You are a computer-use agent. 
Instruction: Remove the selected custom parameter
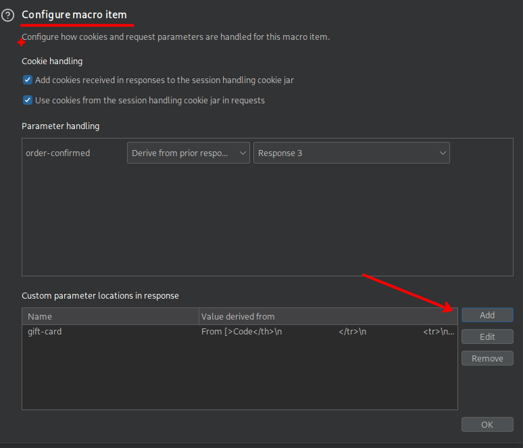tap(487, 358)
